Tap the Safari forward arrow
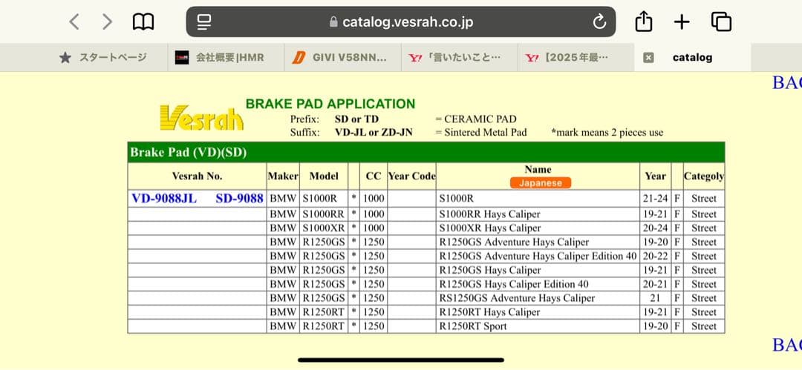Image resolution: width=802 pixels, height=370 pixels. [108, 22]
